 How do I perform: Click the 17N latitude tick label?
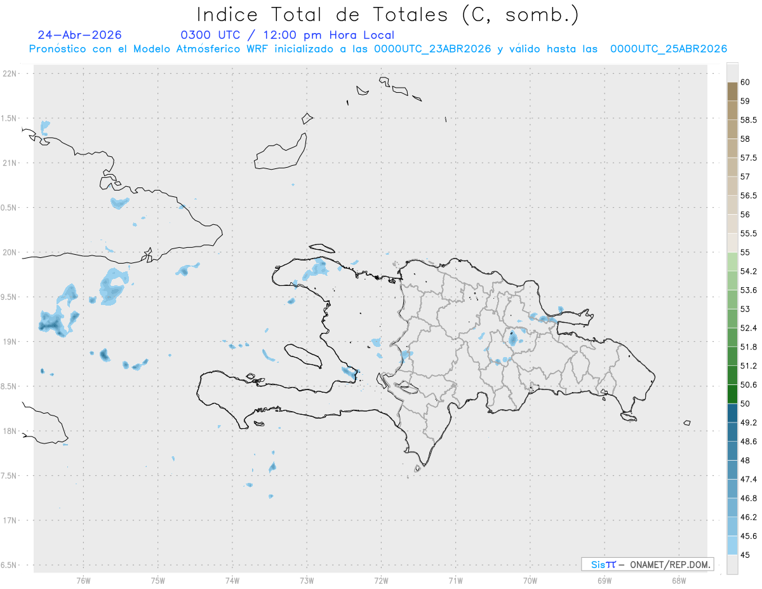(11, 520)
